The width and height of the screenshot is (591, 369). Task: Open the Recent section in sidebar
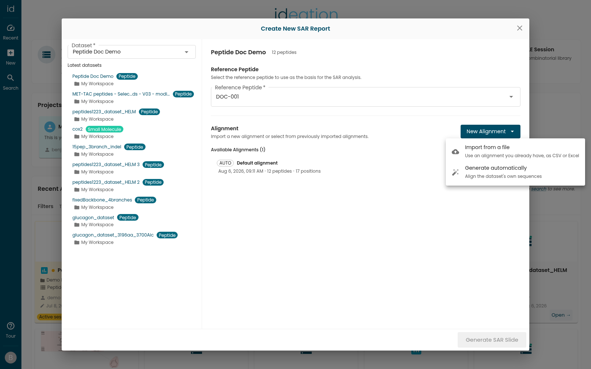[x=11, y=32]
